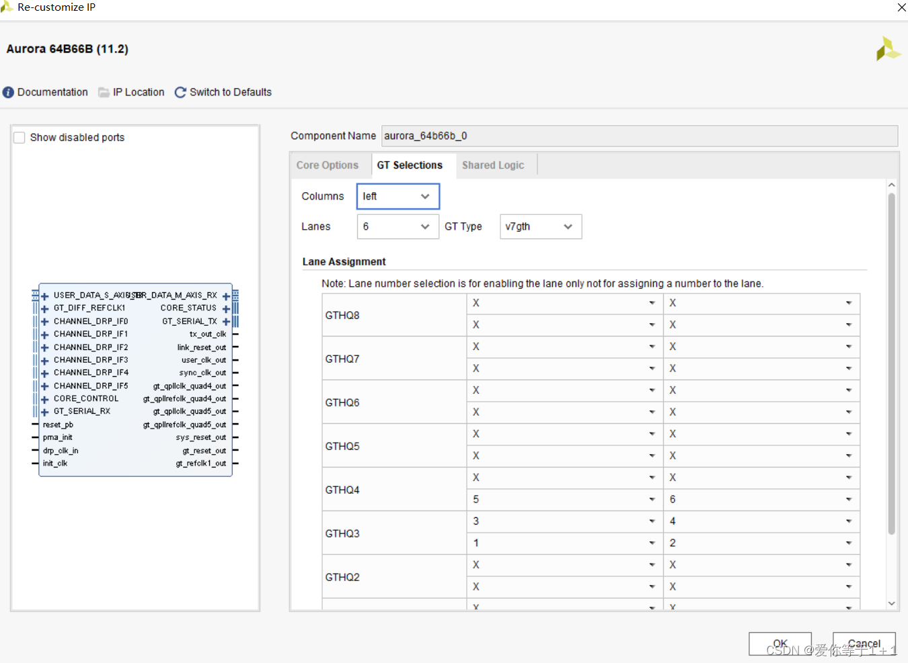
Task: Expand the CORE_STATUS port plus icon
Action: [226, 309]
